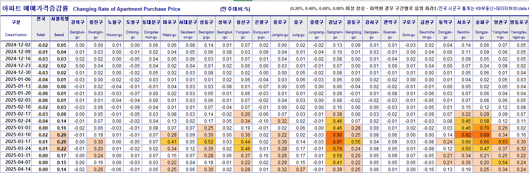Select the 2024-12-30 date cell

(16, 72)
